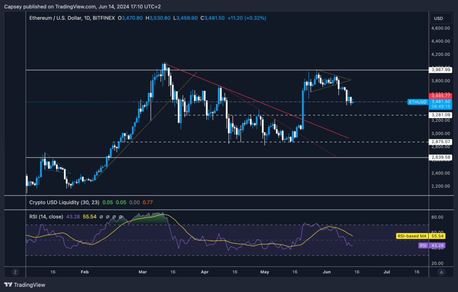
Task: Toggle the A auto-scale button at bottom right
Action: pos(441,272)
